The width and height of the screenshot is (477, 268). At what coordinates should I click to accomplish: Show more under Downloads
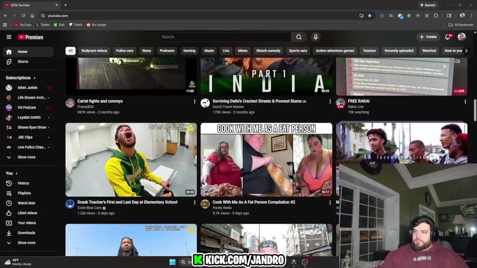coord(26,243)
